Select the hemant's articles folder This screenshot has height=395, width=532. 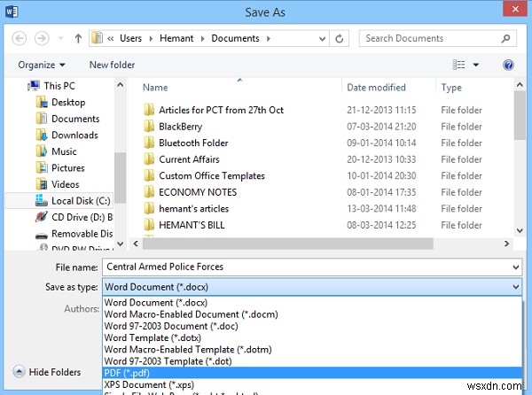(x=186, y=209)
